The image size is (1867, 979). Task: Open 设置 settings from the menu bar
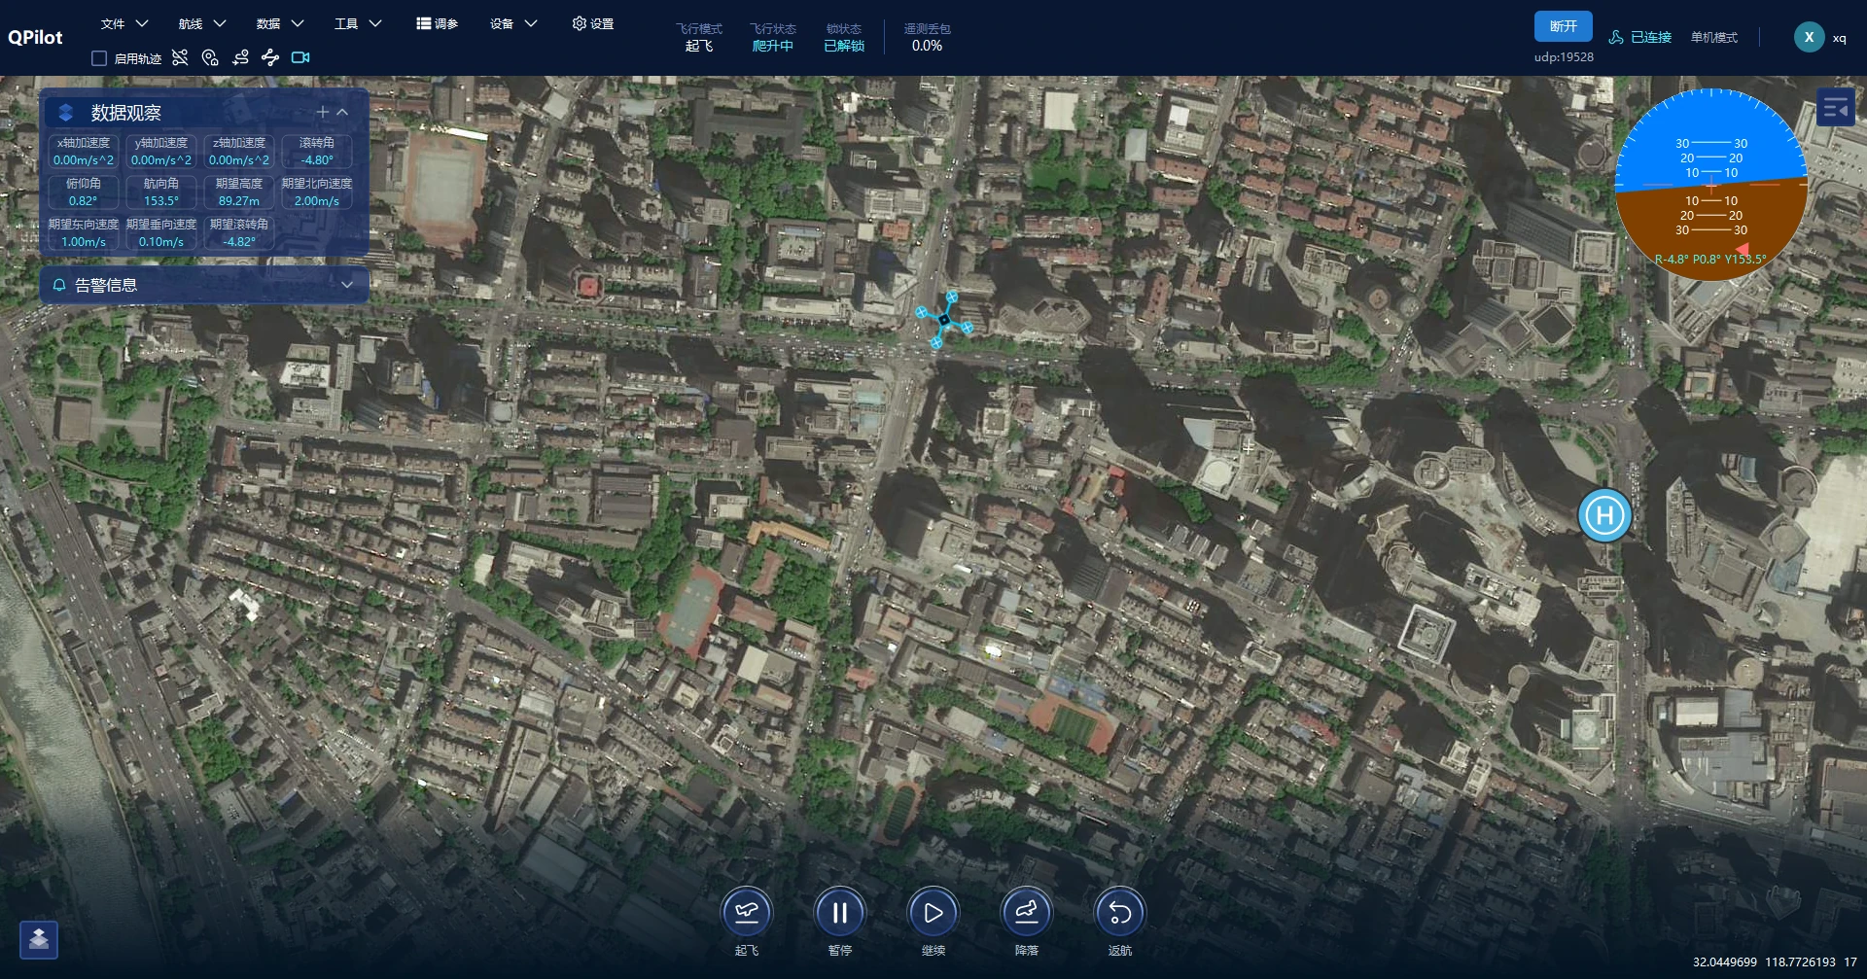(x=593, y=23)
